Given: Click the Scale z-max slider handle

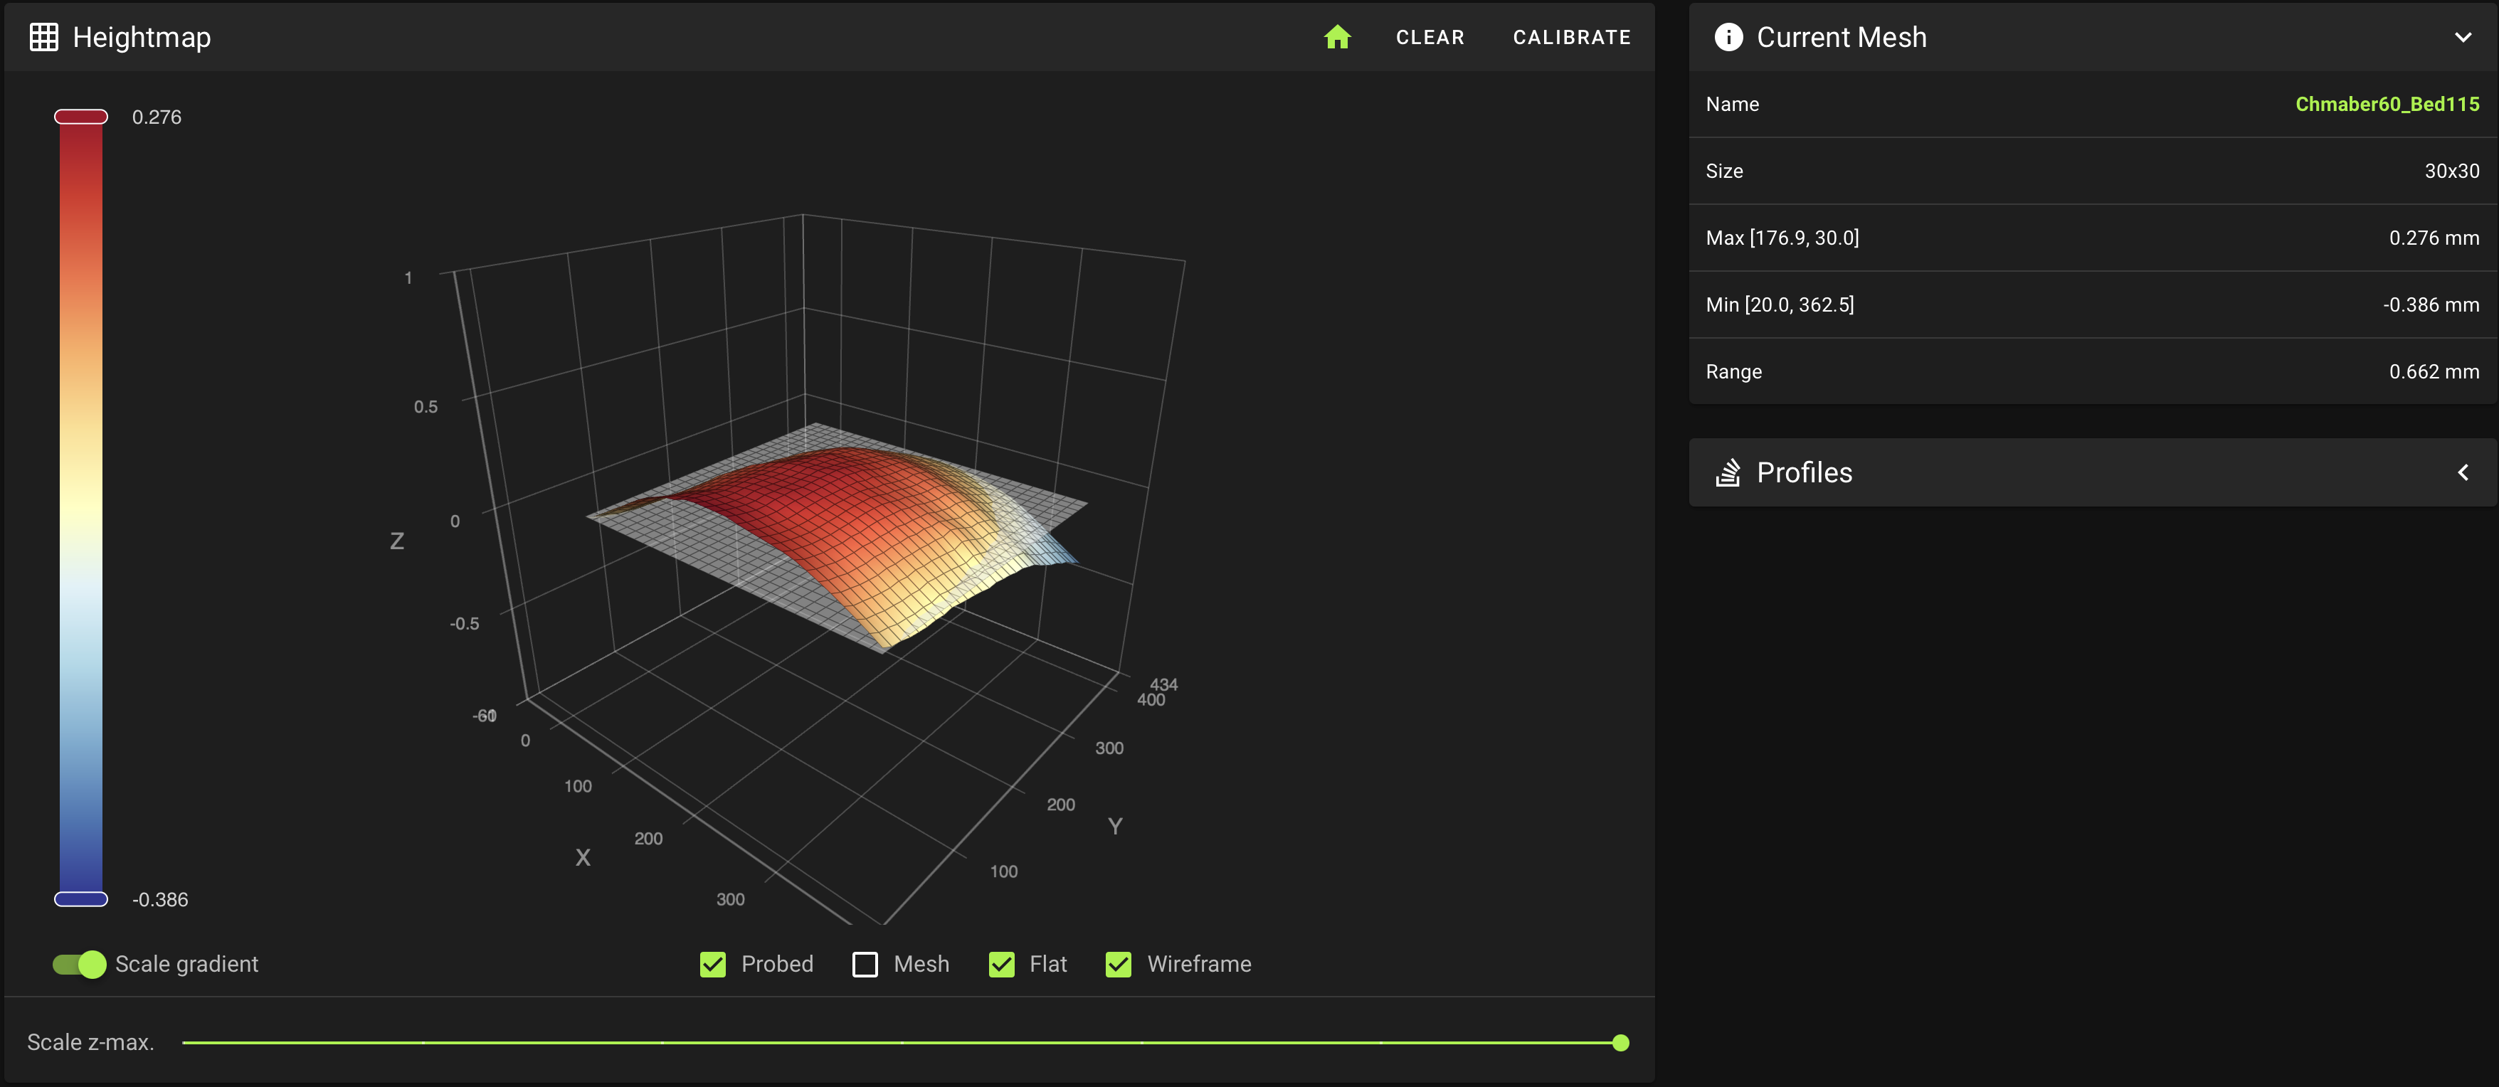Looking at the screenshot, I should (x=1620, y=1042).
